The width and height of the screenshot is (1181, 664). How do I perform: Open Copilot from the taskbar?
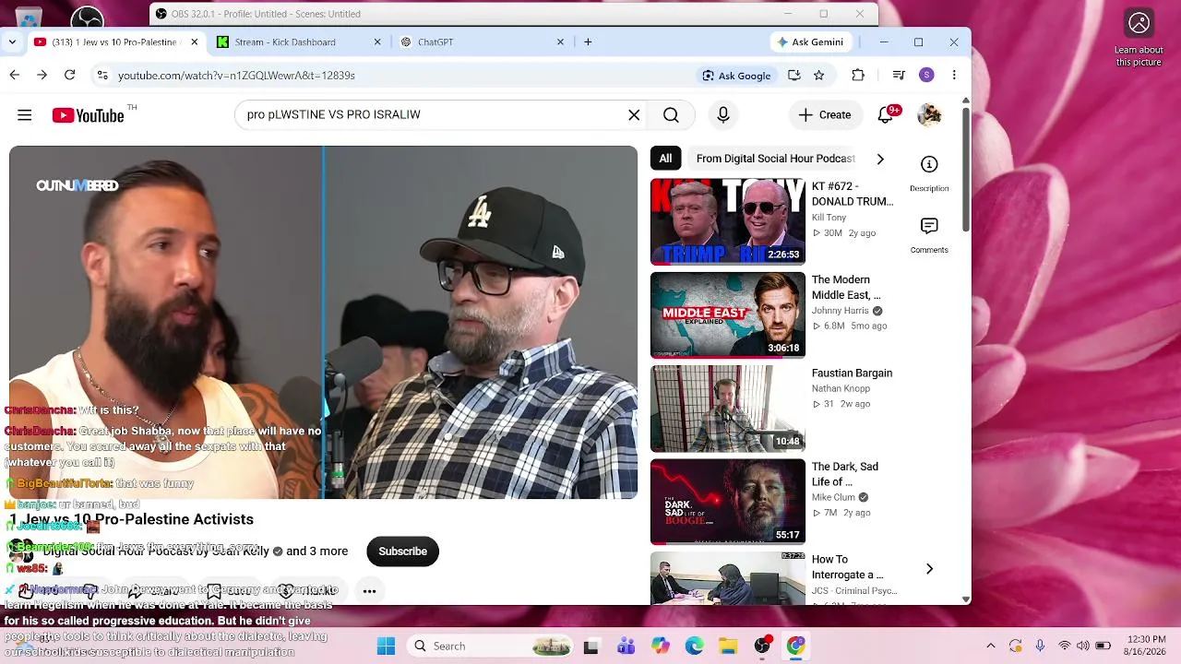click(660, 646)
